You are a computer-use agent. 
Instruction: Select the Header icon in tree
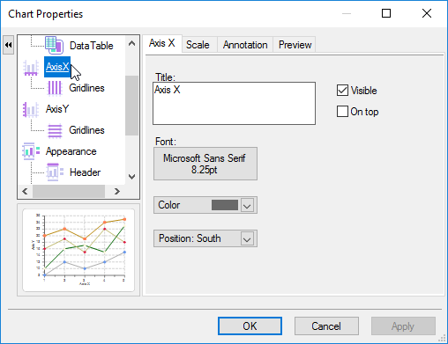[x=55, y=172]
